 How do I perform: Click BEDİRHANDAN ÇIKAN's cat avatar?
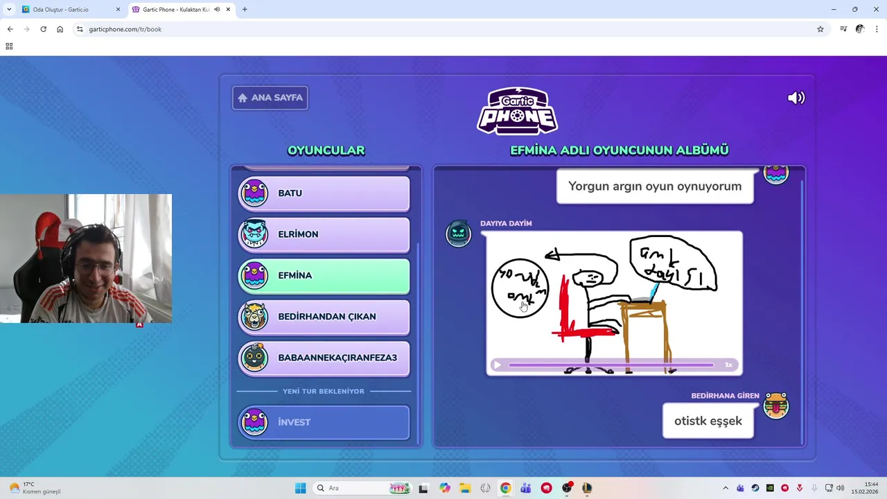(254, 317)
